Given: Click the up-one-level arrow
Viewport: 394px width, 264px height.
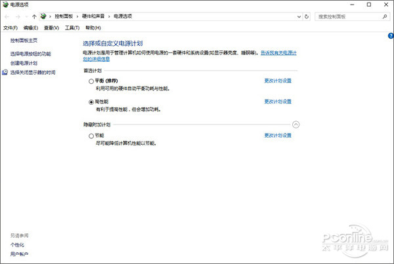Looking at the screenshot, I should 34,16.
